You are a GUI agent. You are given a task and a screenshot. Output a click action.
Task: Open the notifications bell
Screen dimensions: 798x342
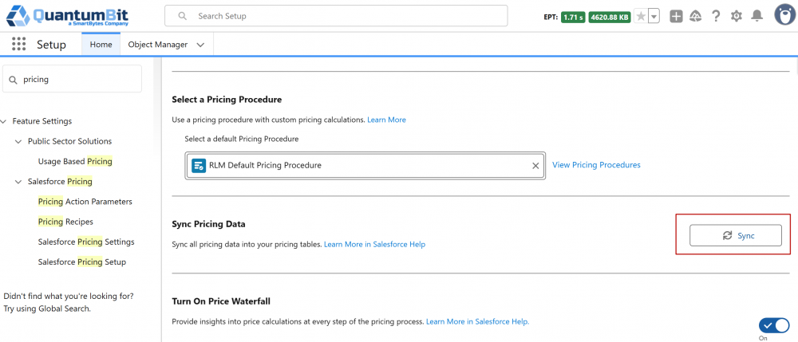757,16
